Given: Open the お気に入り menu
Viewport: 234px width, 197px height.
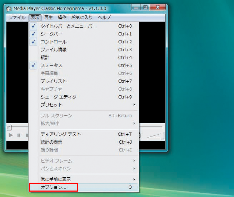Looking at the screenshot, I should 82,18.
